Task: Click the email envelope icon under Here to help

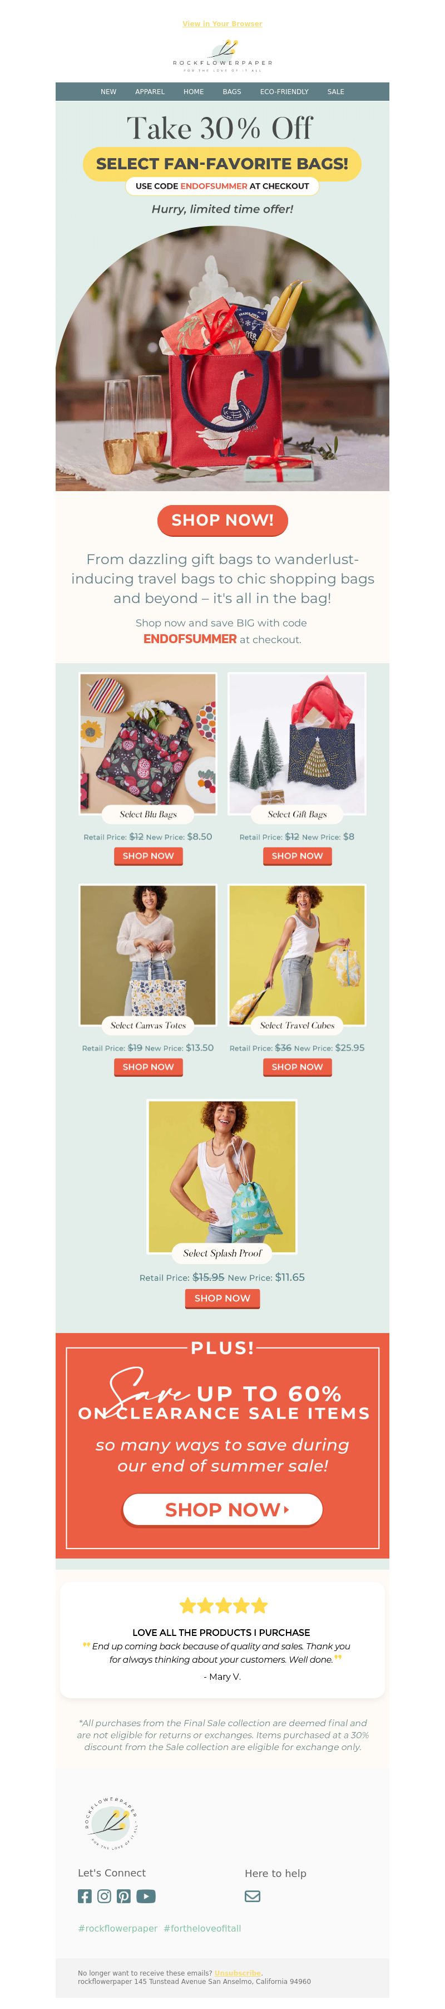Action: [253, 1896]
